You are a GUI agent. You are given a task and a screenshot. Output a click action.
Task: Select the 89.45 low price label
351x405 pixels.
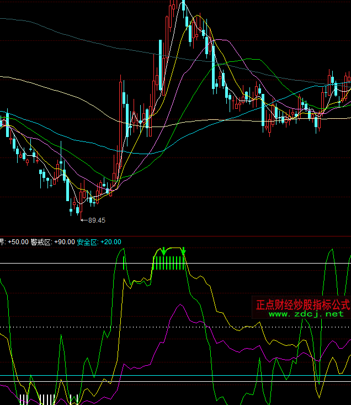[97, 220]
